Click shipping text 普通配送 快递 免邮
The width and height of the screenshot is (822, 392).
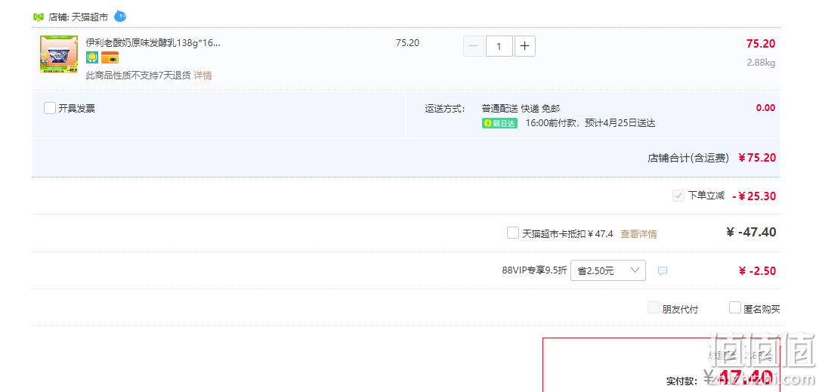[x=521, y=109]
